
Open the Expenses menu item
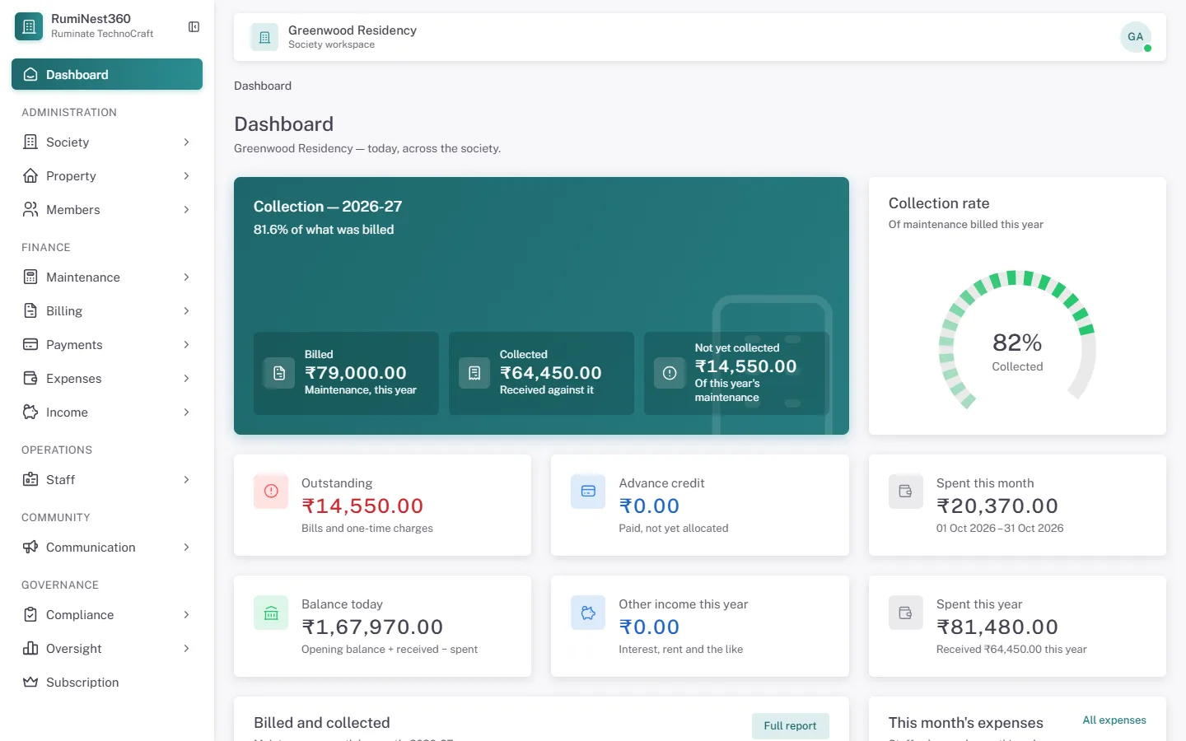click(x=107, y=378)
